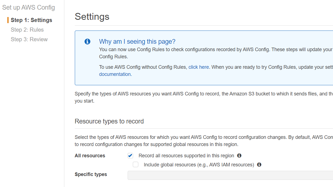Click 'Why am I seeing this page?' heading

tap(137, 42)
